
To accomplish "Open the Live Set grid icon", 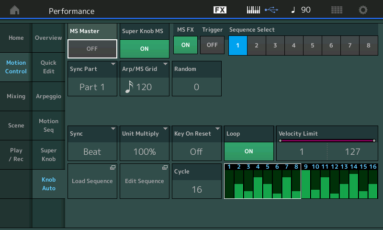I will point(337,10).
